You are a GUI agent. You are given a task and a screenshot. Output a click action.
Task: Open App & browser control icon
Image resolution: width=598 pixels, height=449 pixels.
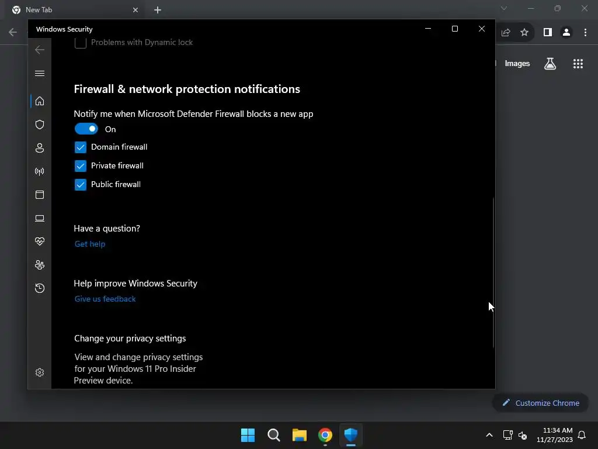tap(40, 195)
